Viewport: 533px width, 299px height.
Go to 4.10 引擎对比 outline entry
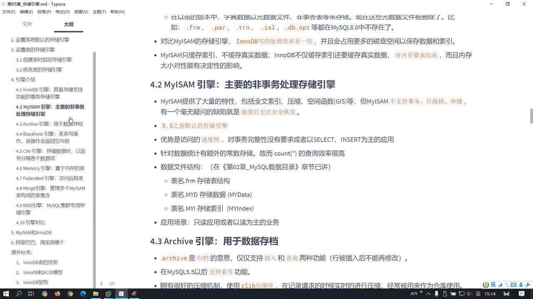pyautogui.click(x=30, y=223)
